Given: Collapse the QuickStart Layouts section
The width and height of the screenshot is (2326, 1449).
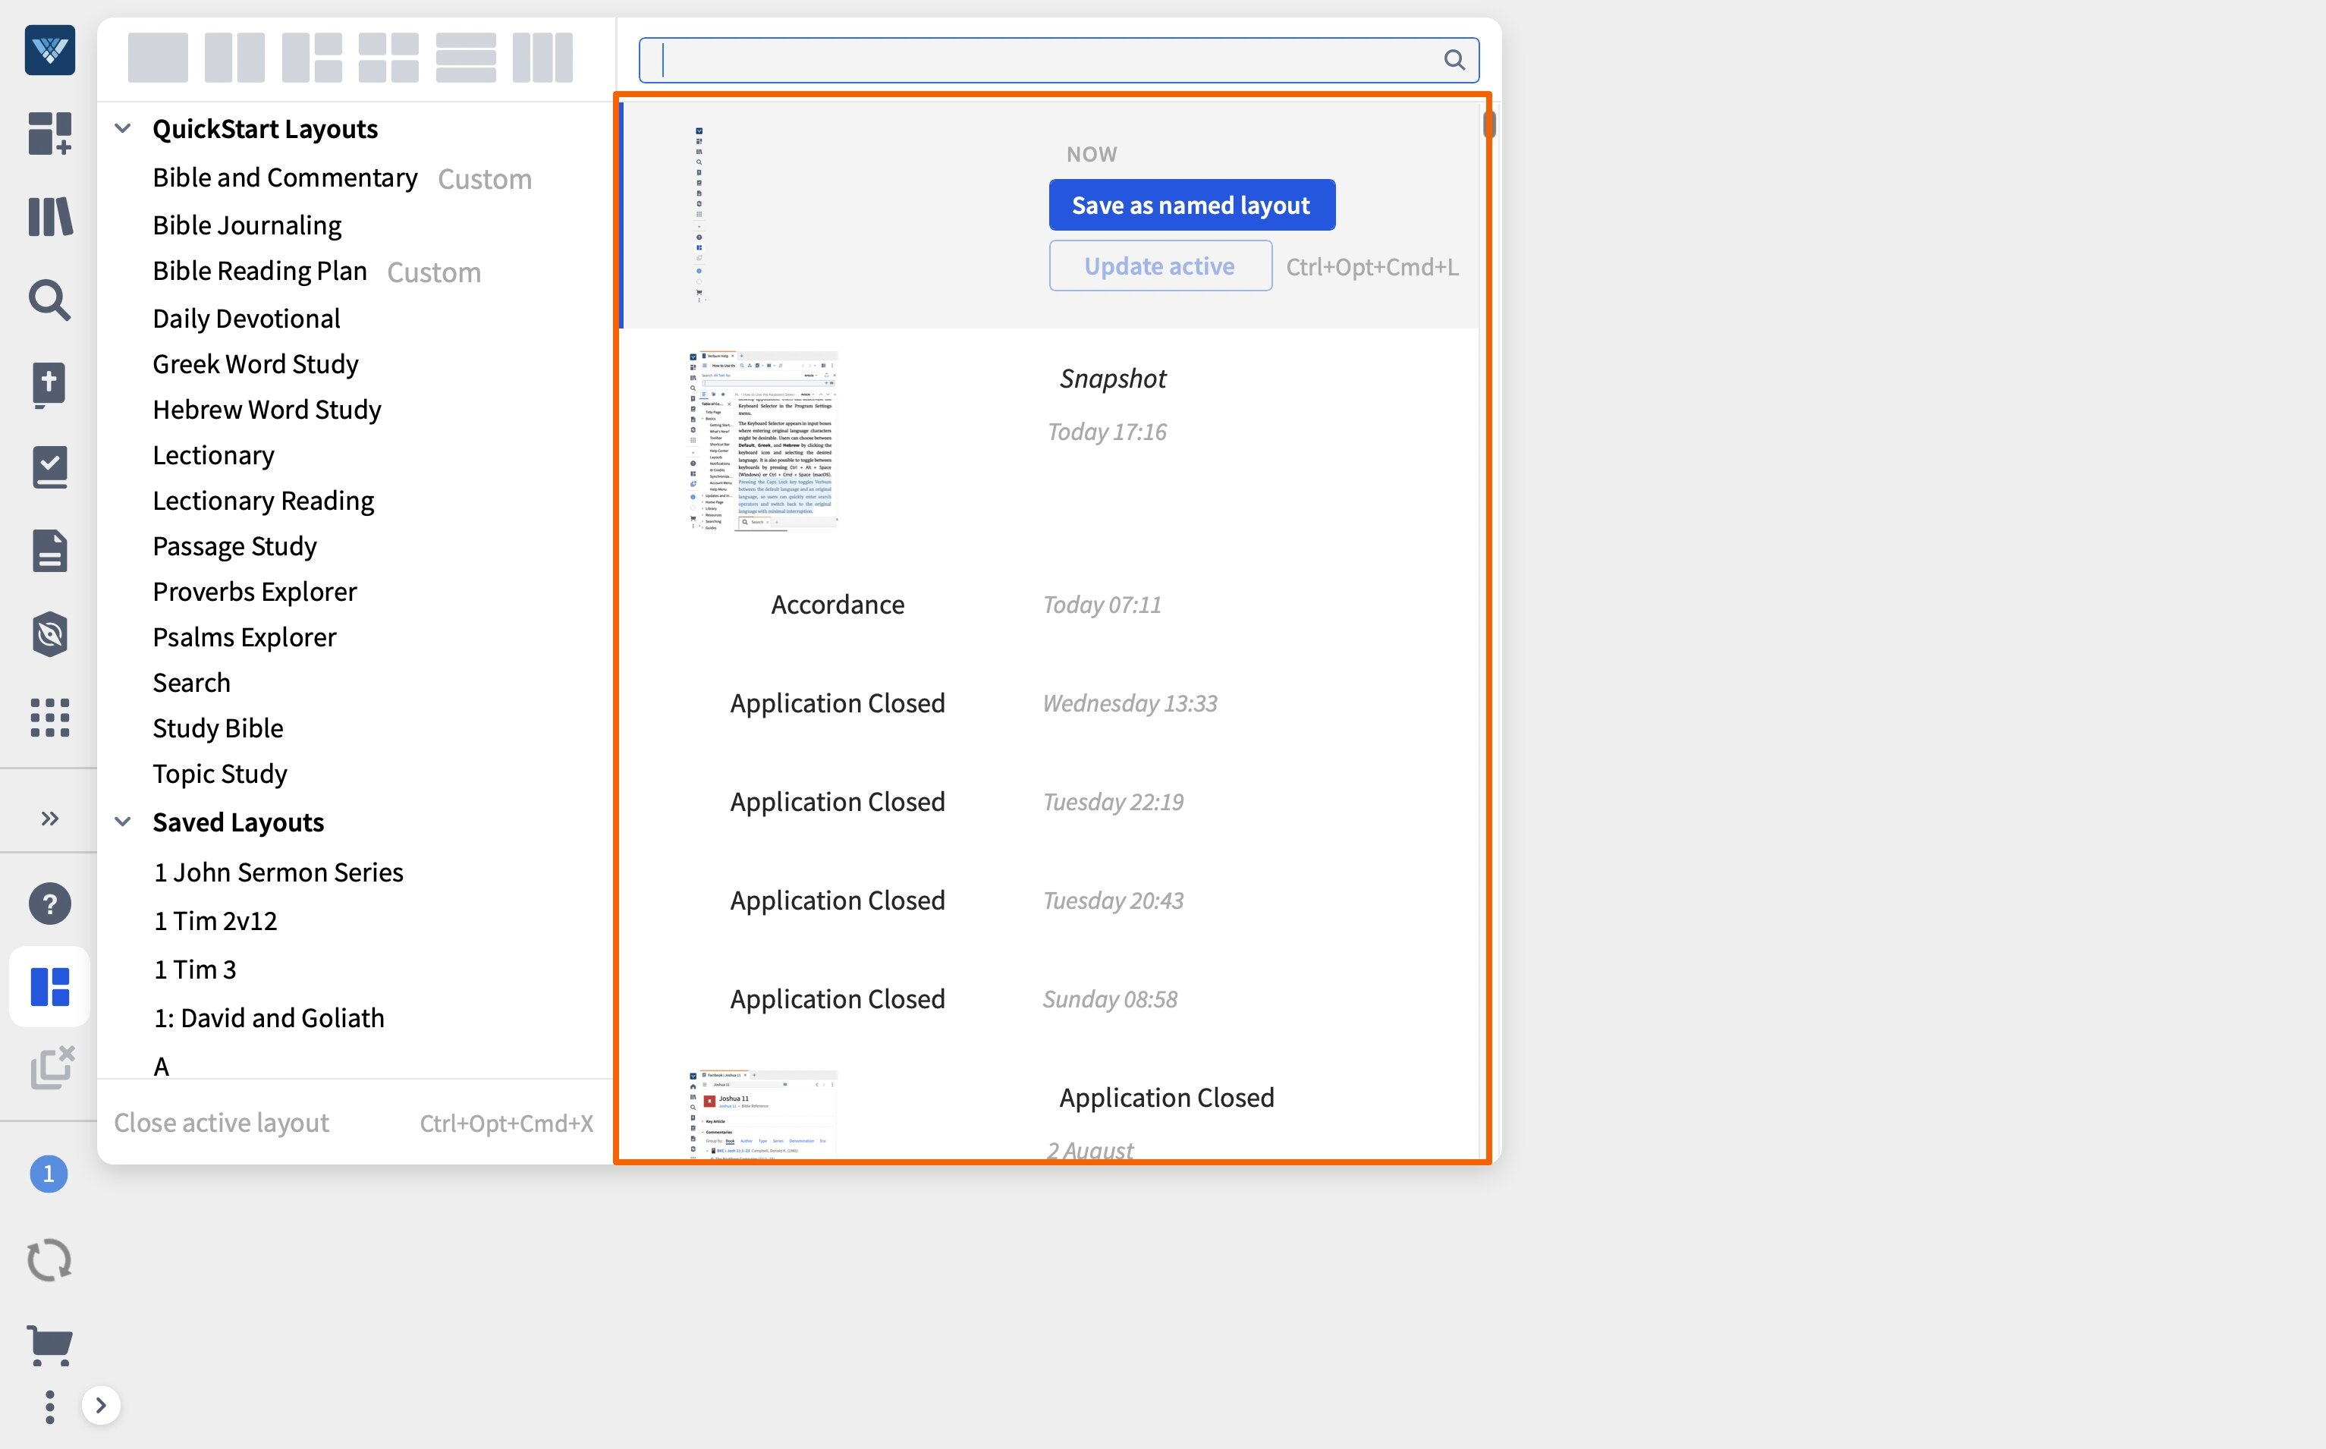Looking at the screenshot, I should click(x=123, y=128).
